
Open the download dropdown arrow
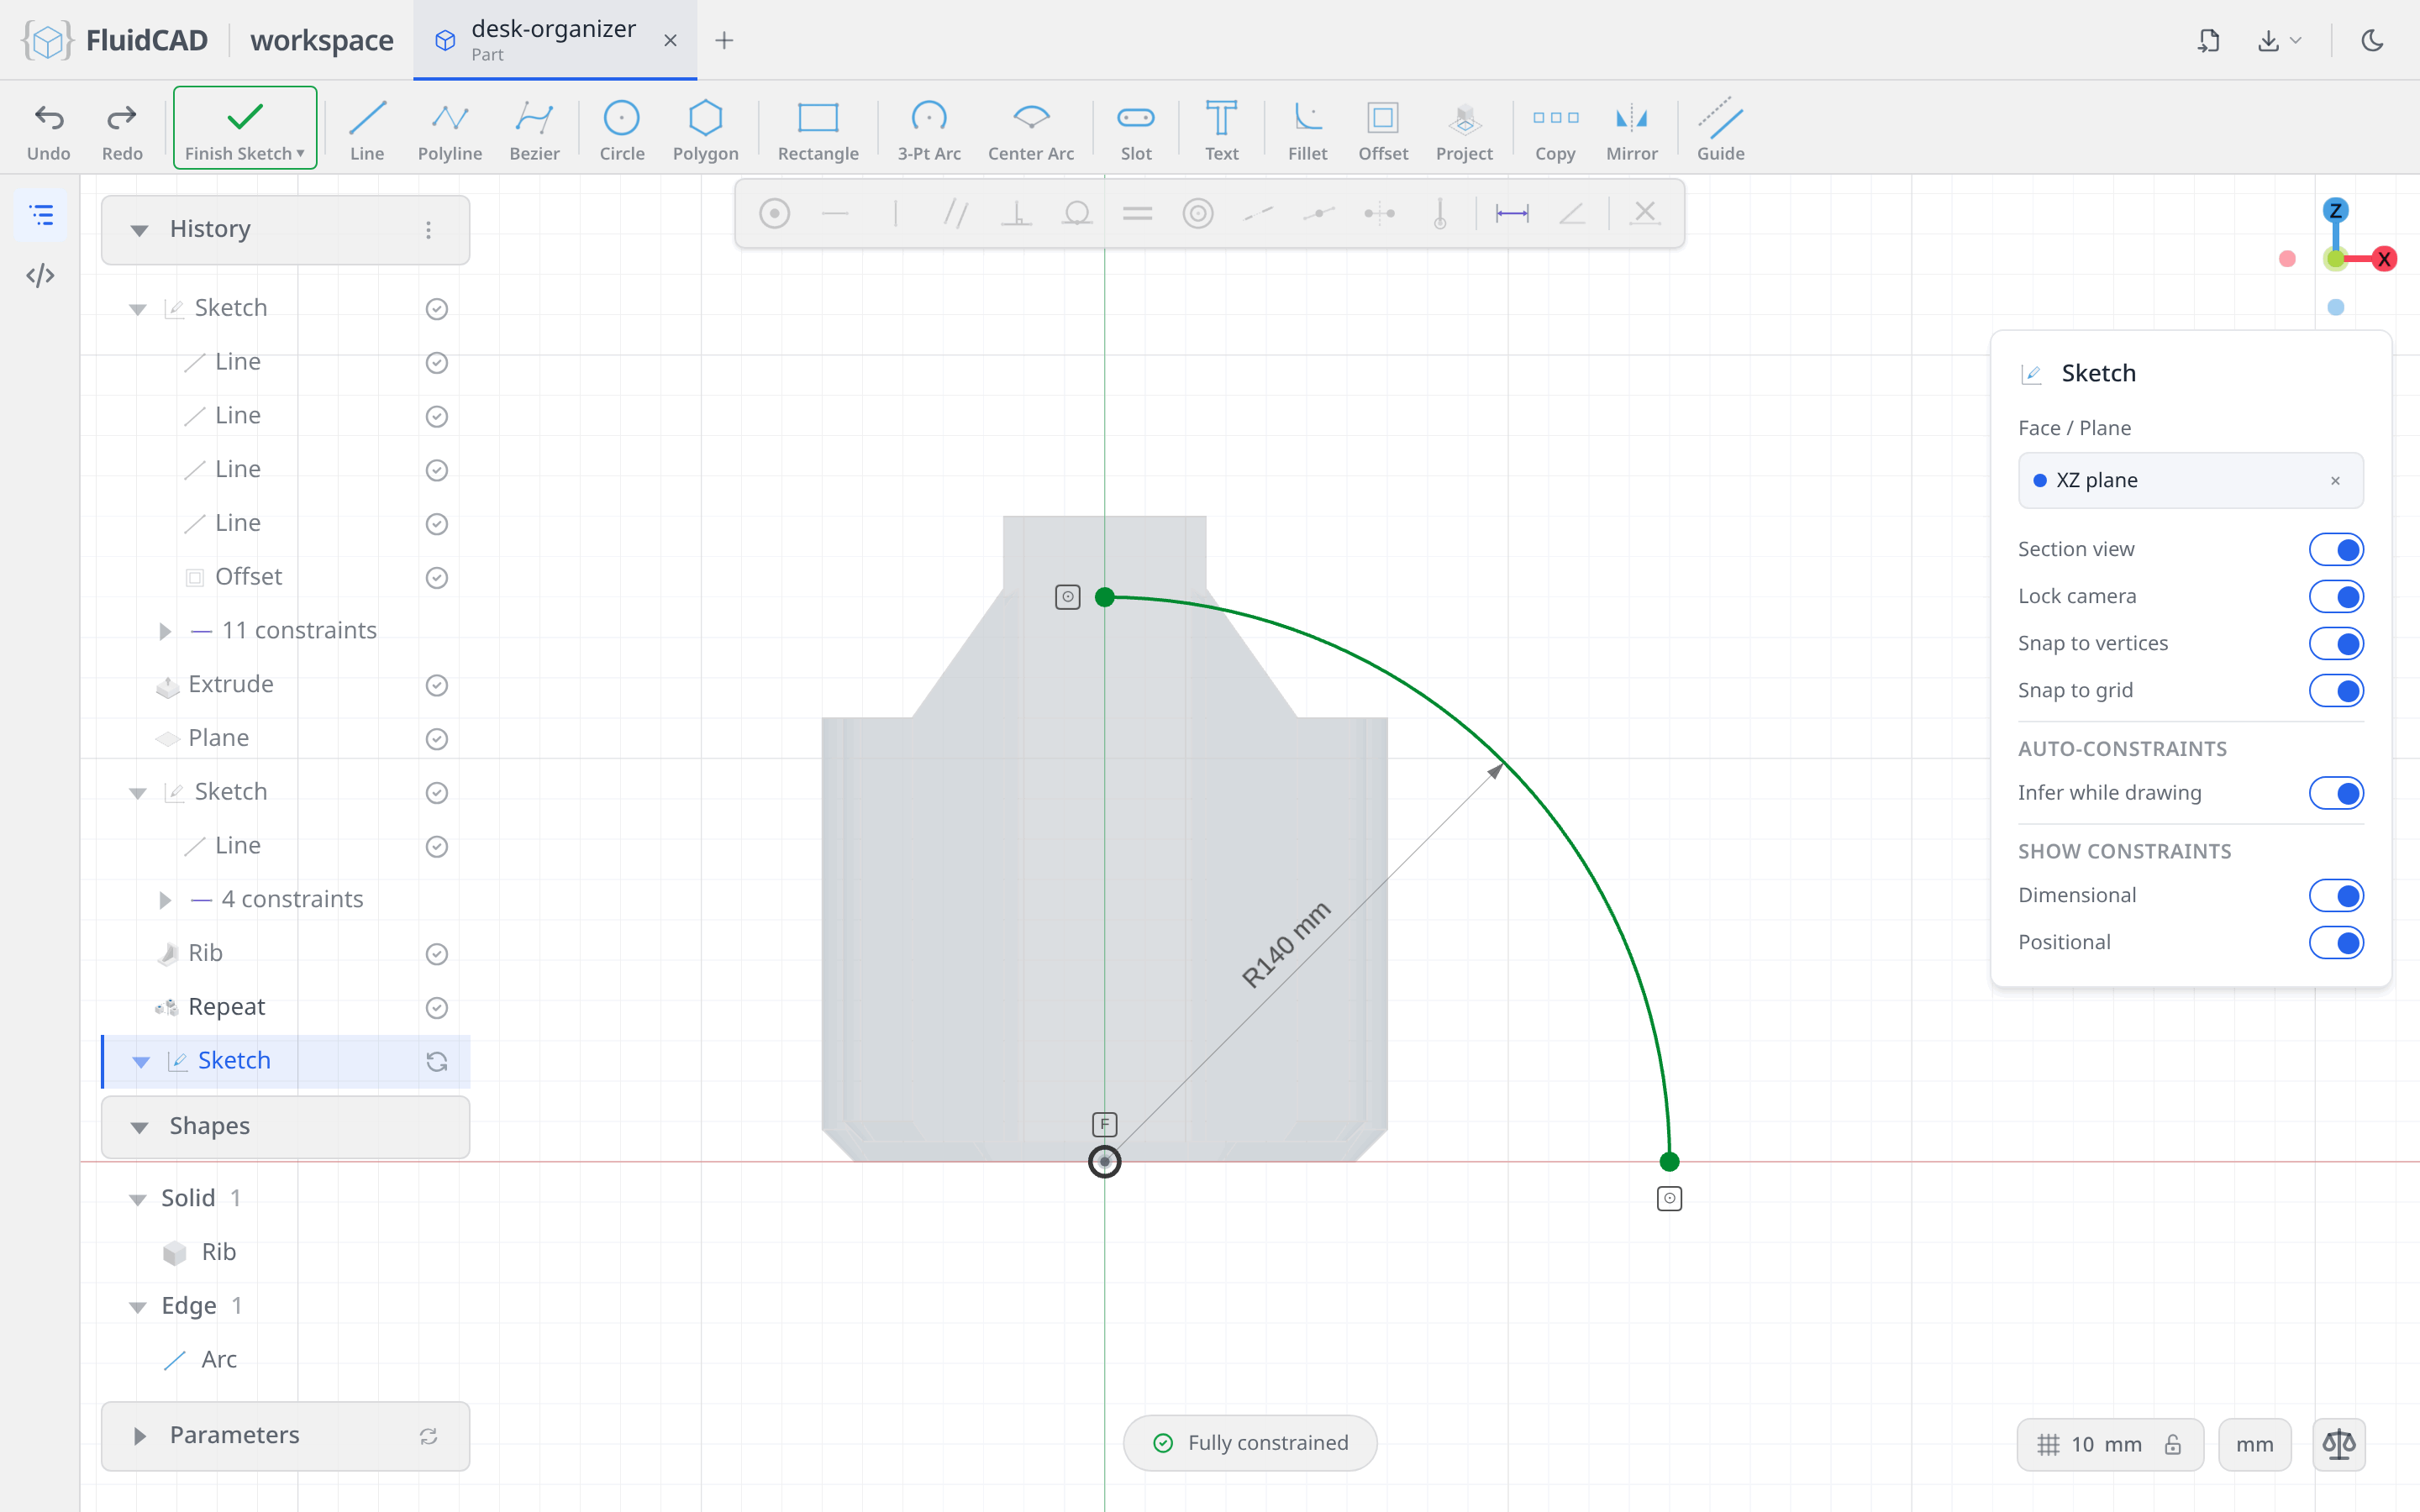pos(2296,41)
